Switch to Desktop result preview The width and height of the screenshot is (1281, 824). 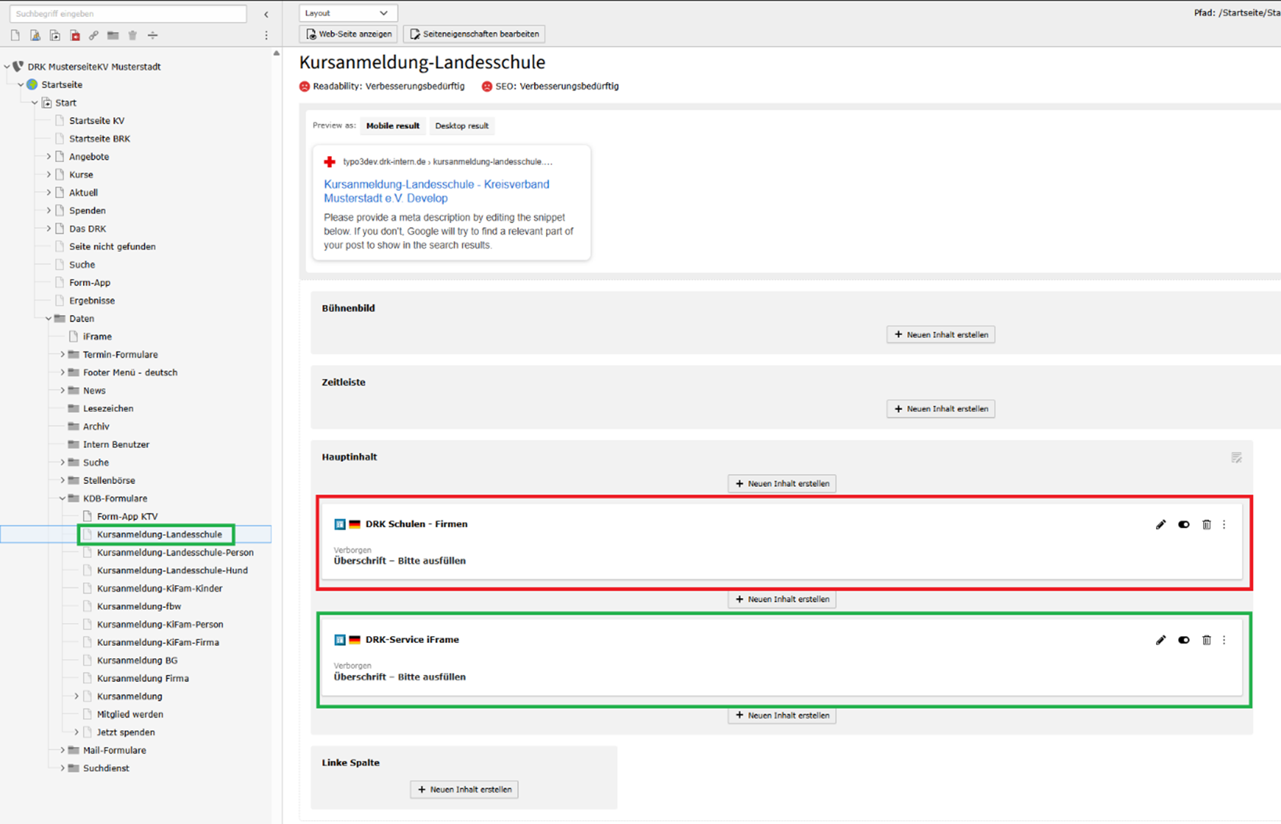click(462, 126)
